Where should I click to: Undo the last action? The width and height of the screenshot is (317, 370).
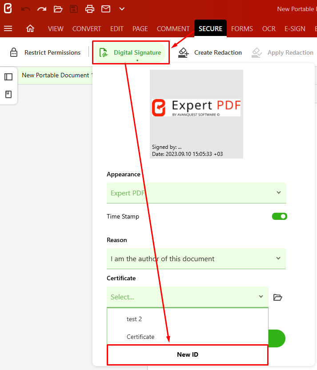[x=25, y=9]
